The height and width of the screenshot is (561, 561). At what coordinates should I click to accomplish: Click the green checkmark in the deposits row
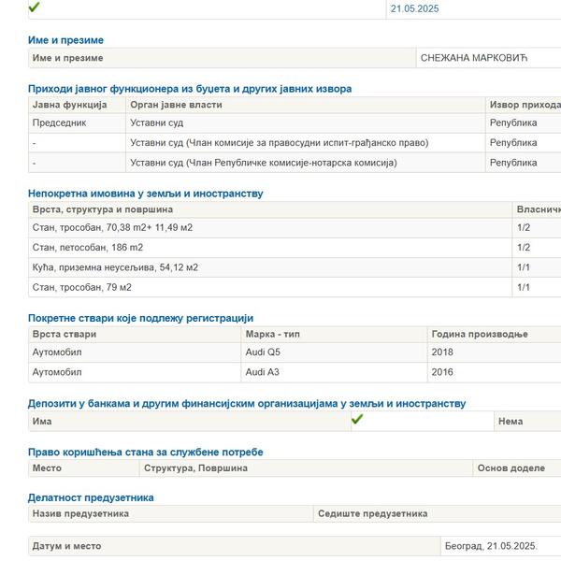pyautogui.click(x=356, y=421)
